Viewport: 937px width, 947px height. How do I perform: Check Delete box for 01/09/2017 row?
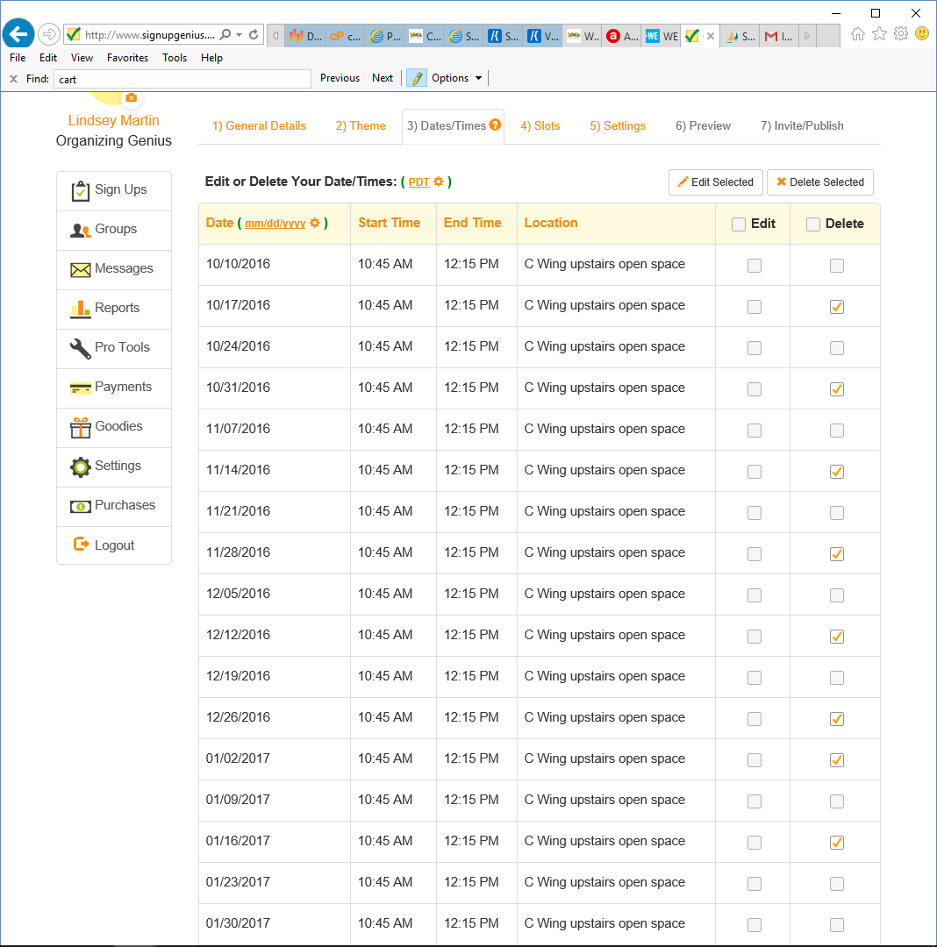(x=837, y=801)
